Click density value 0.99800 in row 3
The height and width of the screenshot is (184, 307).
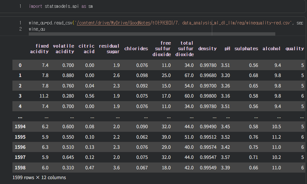click(208, 96)
